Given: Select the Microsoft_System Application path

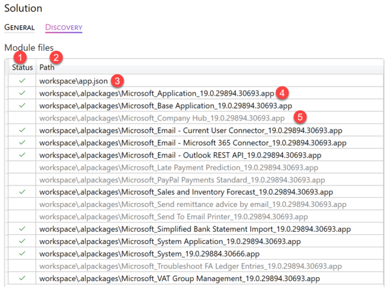Looking at the screenshot, I should pyautogui.click(x=170, y=241).
